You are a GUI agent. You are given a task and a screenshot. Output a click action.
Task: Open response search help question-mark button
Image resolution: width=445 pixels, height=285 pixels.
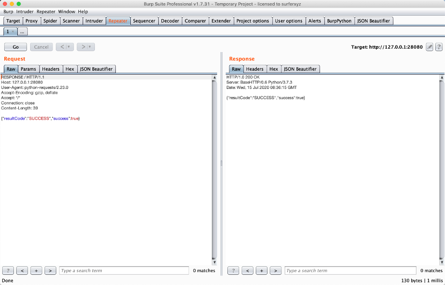coord(233,271)
